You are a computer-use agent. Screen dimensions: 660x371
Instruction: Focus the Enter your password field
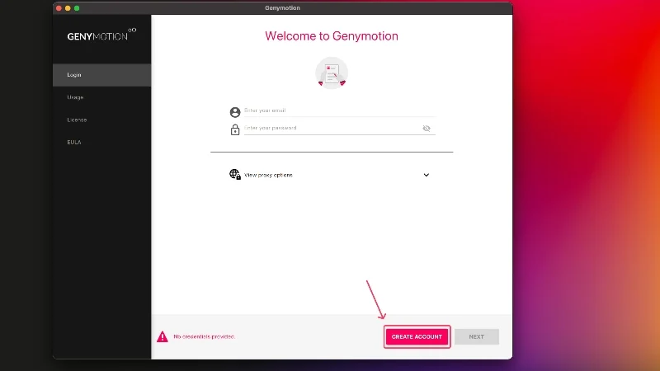(x=330, y=129)
